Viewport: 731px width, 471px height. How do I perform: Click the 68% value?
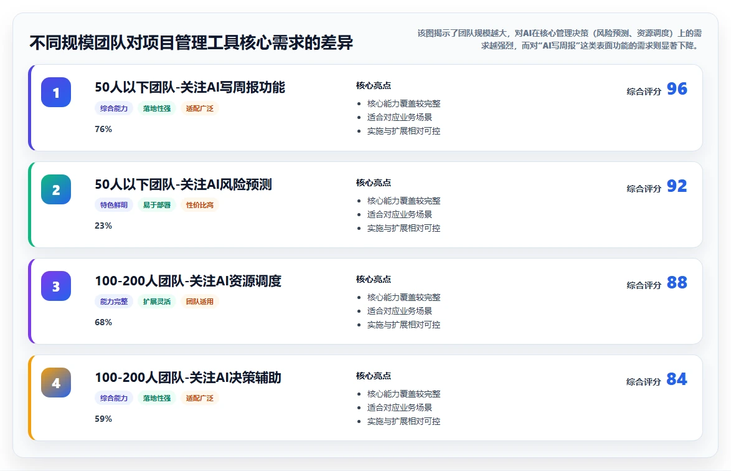(x=103, y=322)
